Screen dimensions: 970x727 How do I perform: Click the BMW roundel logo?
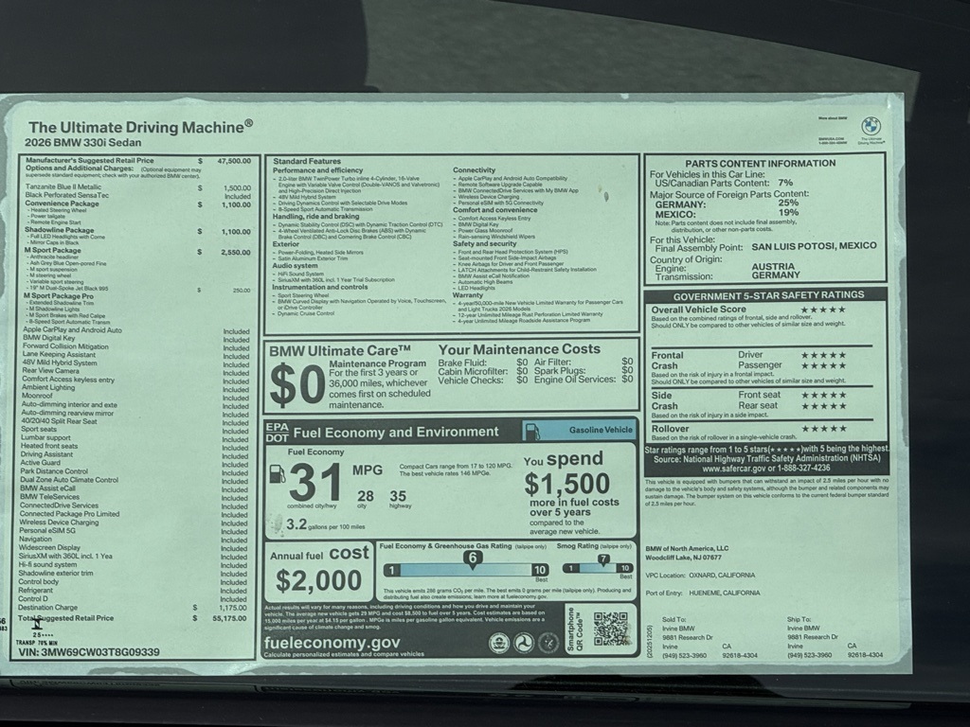(871, 126)
